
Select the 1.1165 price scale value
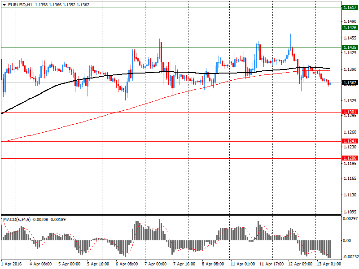point(350,178)
